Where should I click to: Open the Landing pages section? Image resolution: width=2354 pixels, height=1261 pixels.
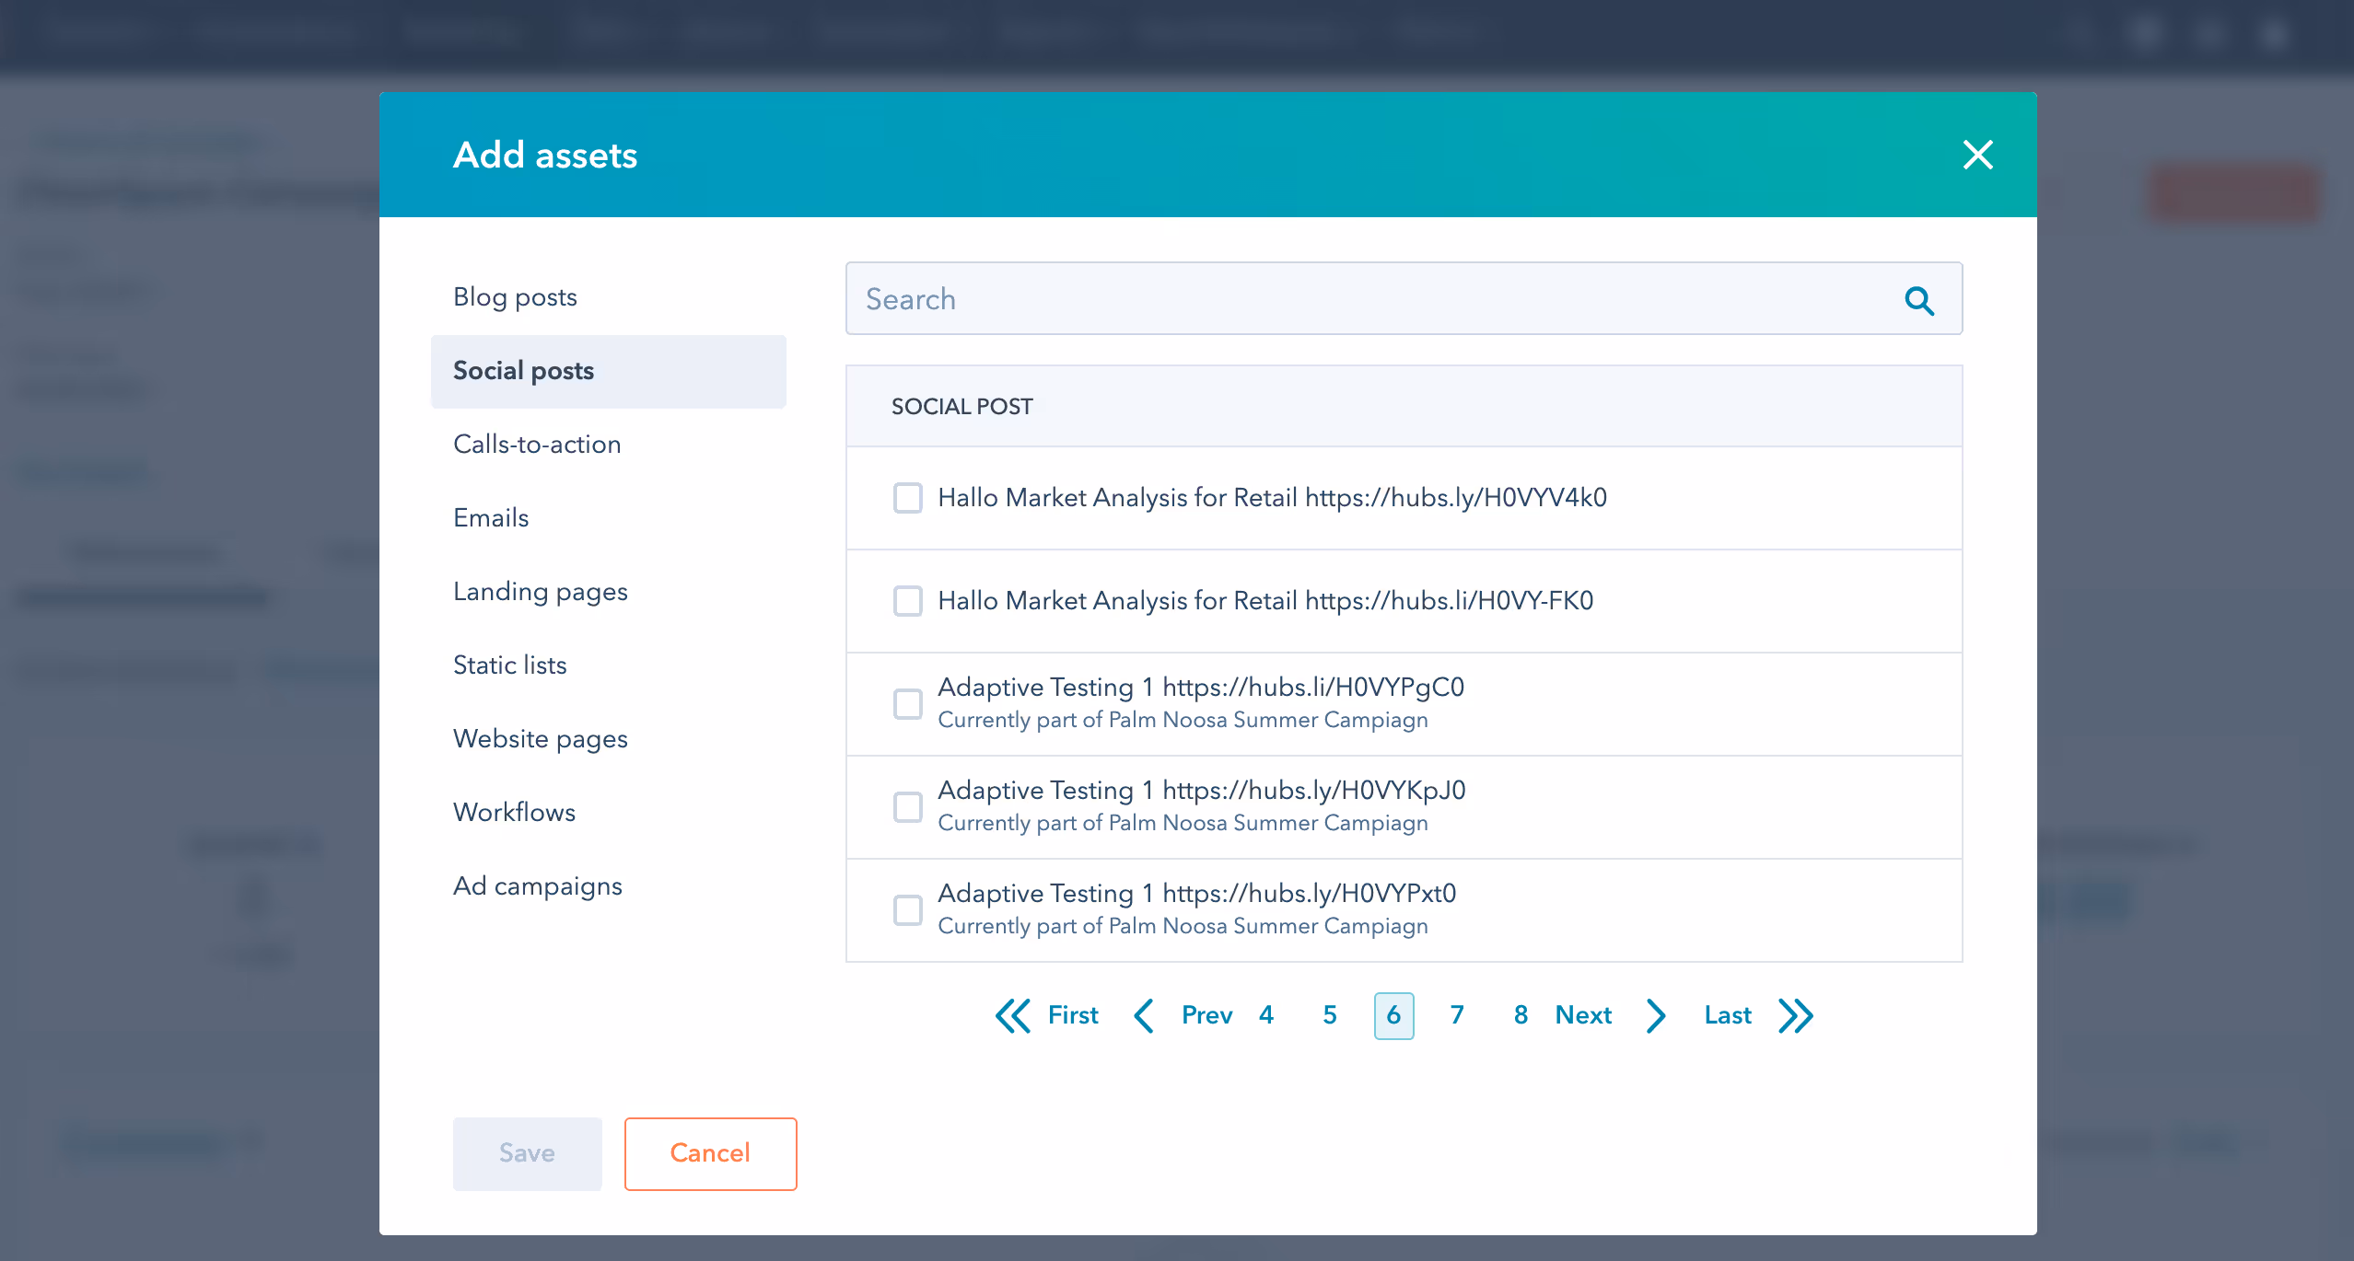tap(540, 591)
